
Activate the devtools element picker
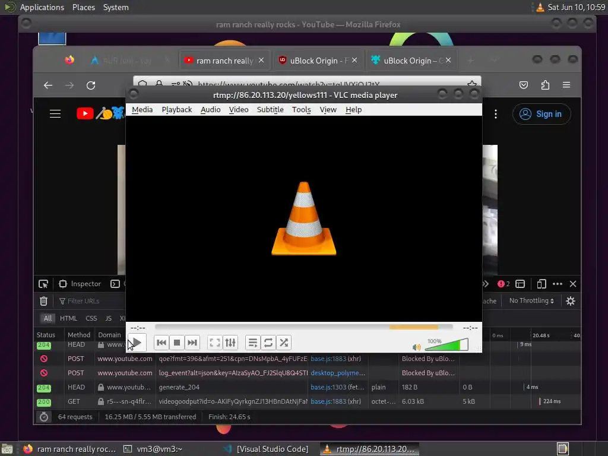[43, 284]
